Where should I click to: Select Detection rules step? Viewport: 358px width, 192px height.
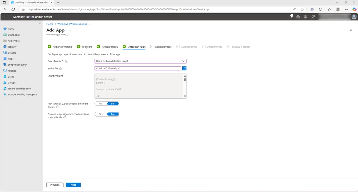click(x=134, y=47)
